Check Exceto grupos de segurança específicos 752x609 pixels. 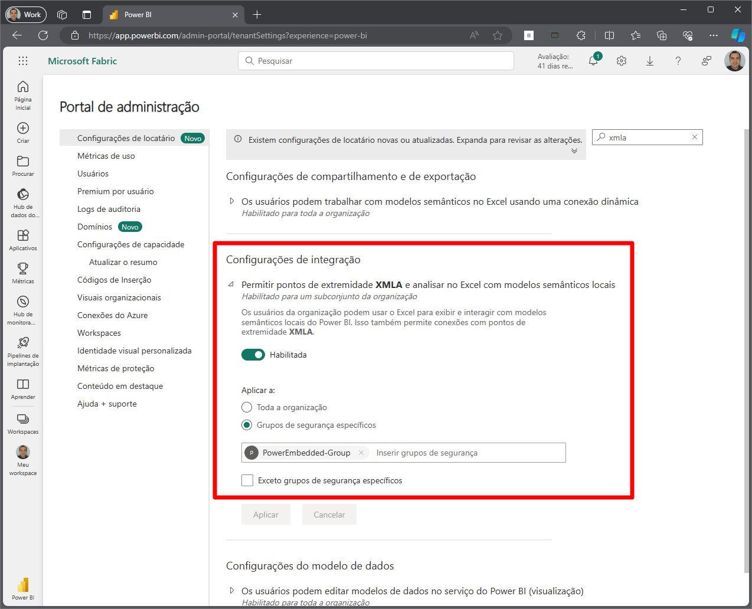(x=247, y=480)
